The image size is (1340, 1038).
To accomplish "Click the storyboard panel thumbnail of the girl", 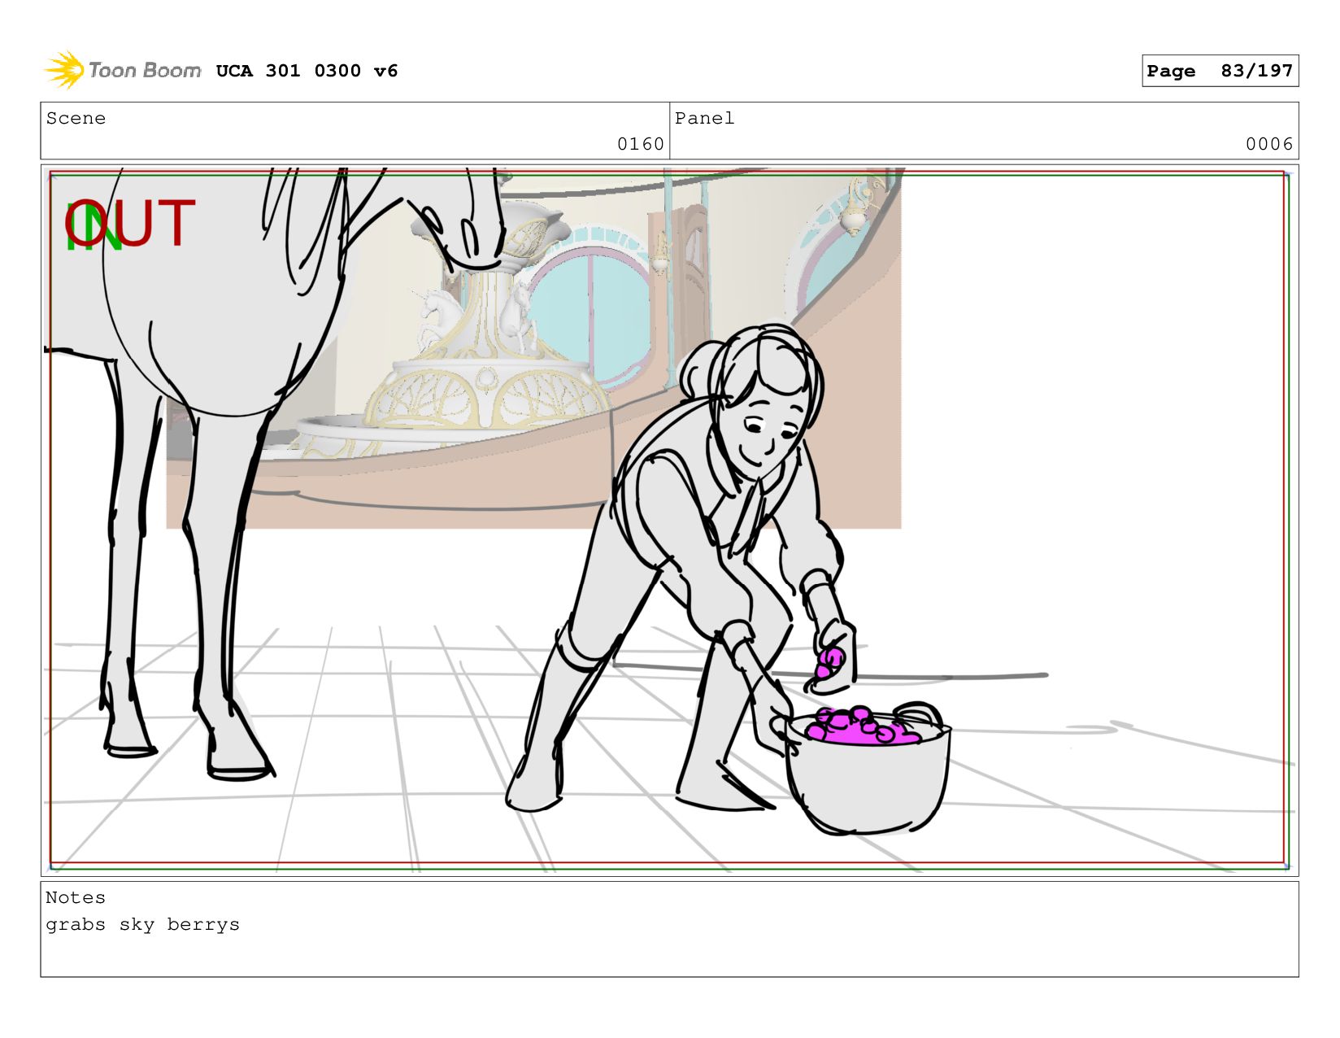I will pyautogui.click(x=669, y=521).
